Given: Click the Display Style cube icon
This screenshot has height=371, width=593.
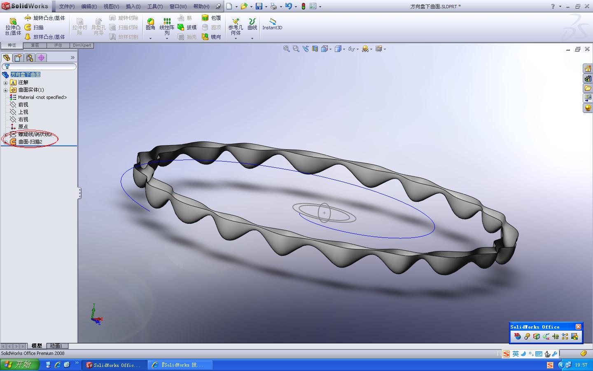Looking at the screenshot, I should (338, 49).
